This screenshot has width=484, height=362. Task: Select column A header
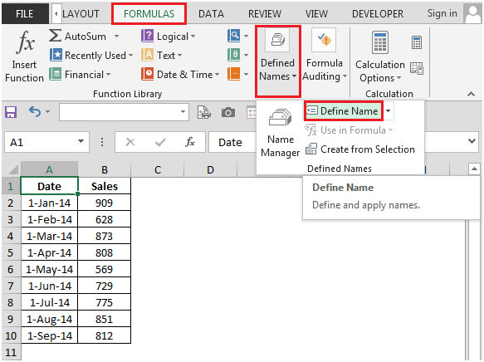coord(49,169)
